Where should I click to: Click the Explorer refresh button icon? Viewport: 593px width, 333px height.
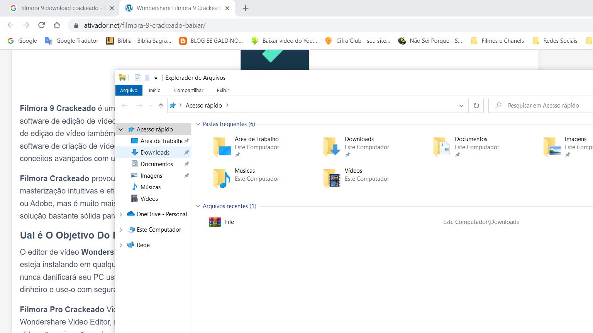pos(476,106)
